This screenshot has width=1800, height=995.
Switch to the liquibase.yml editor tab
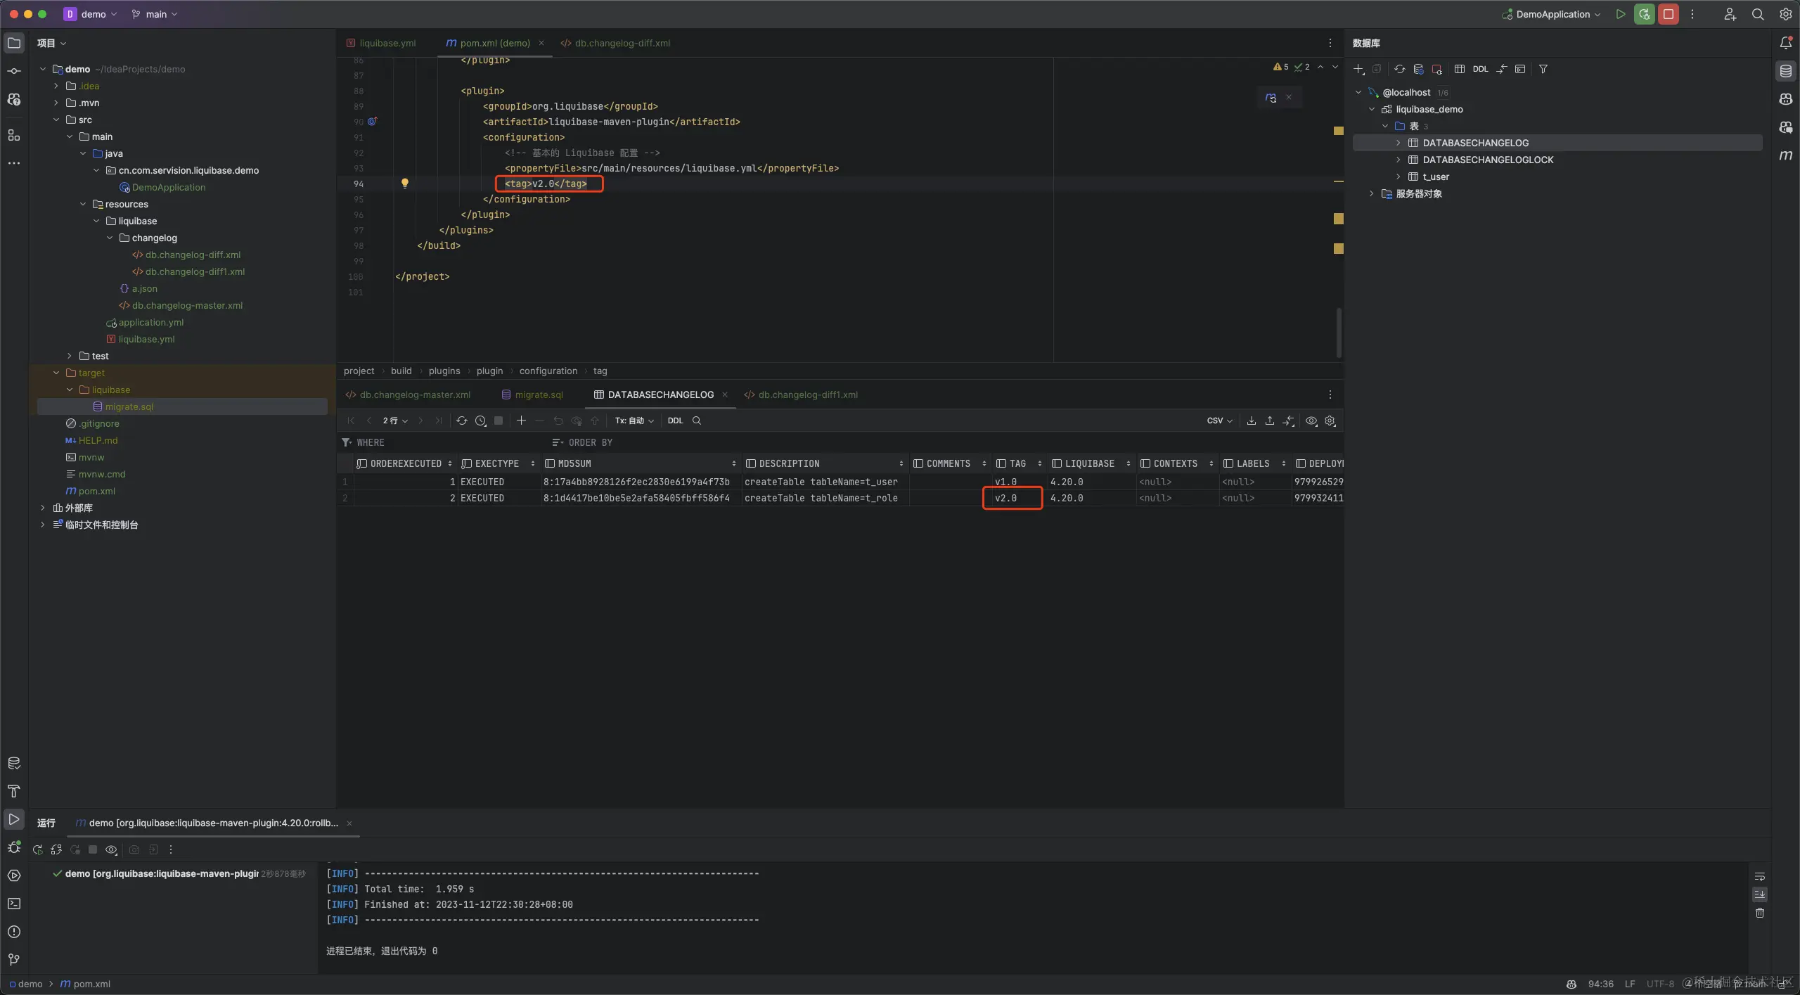(387, 43)
